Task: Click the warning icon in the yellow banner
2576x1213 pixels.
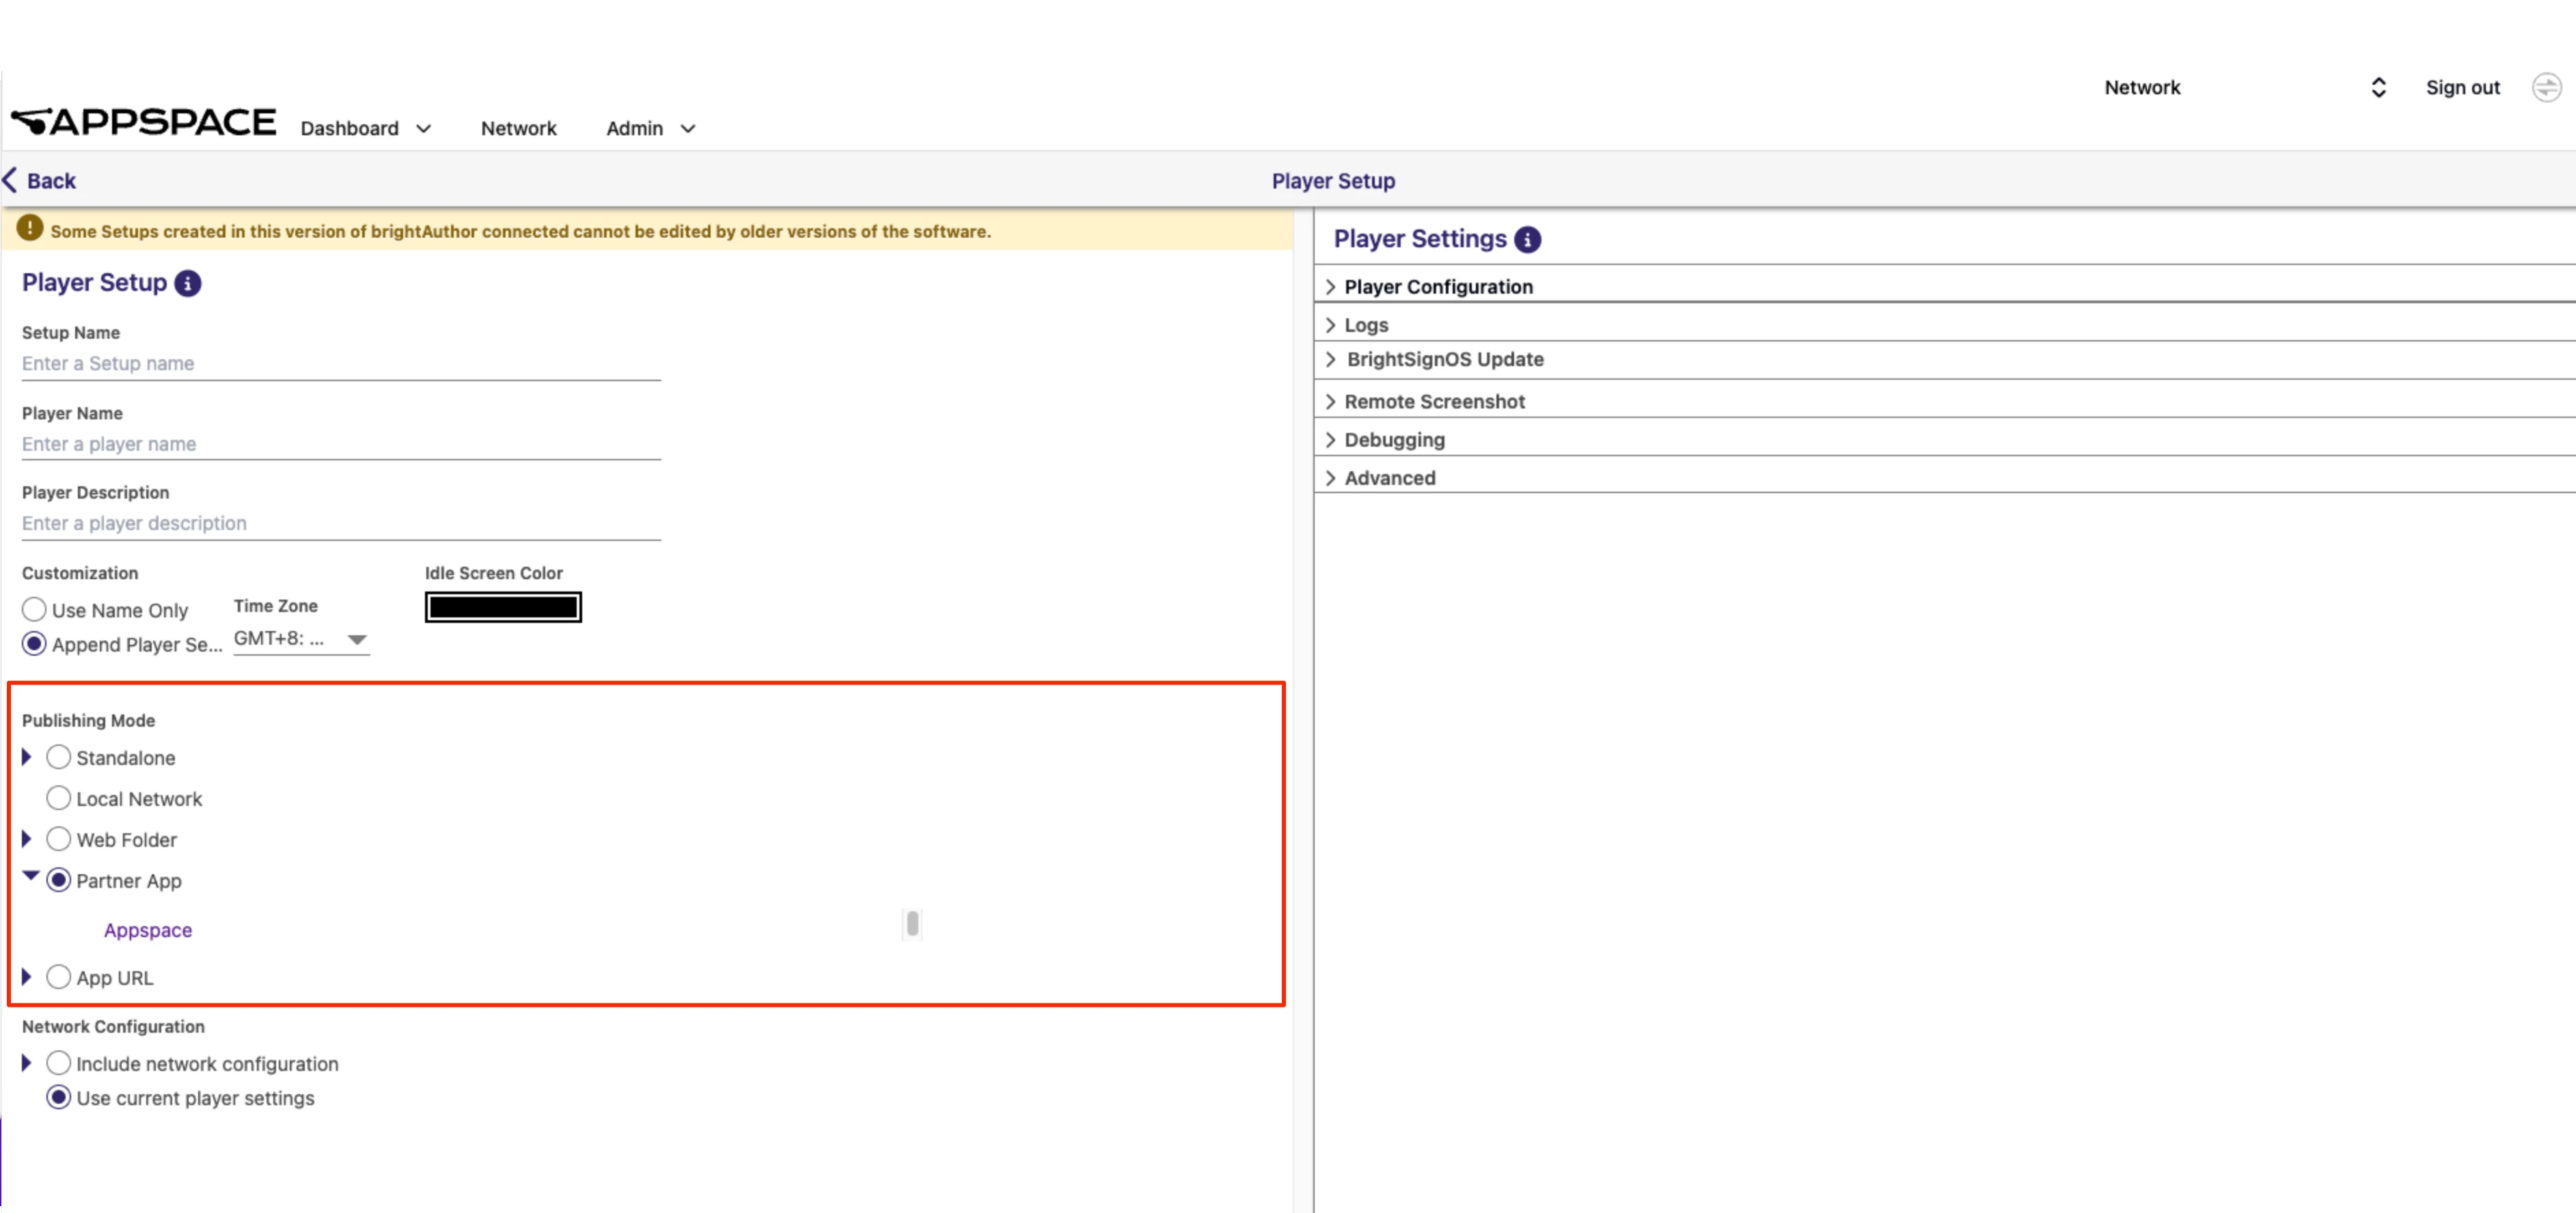Action: point(30,229)
